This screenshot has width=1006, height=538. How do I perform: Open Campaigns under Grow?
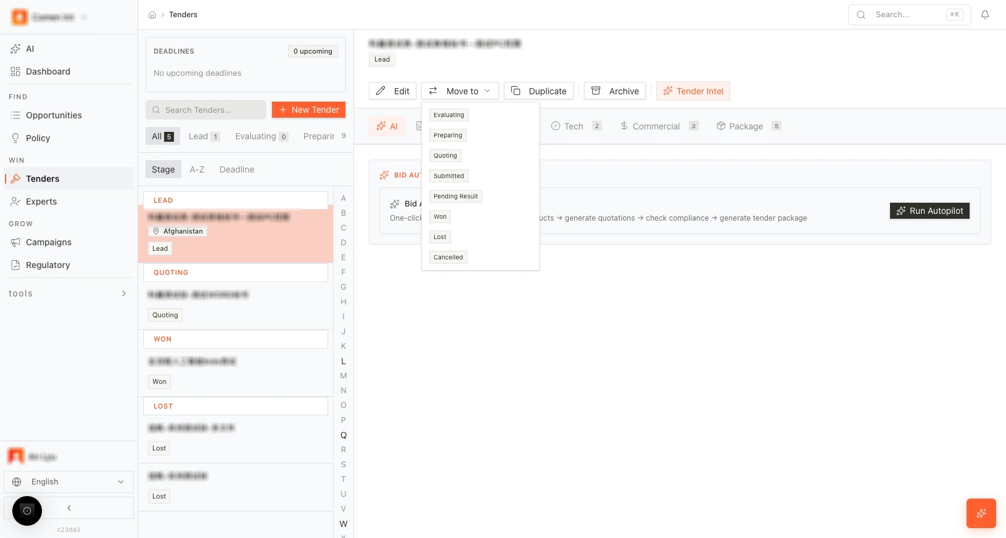coord(68,242)
